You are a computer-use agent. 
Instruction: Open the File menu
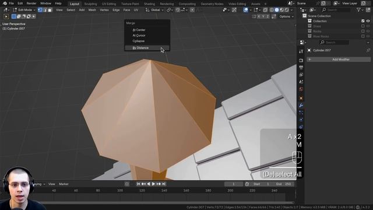(11, 3)
